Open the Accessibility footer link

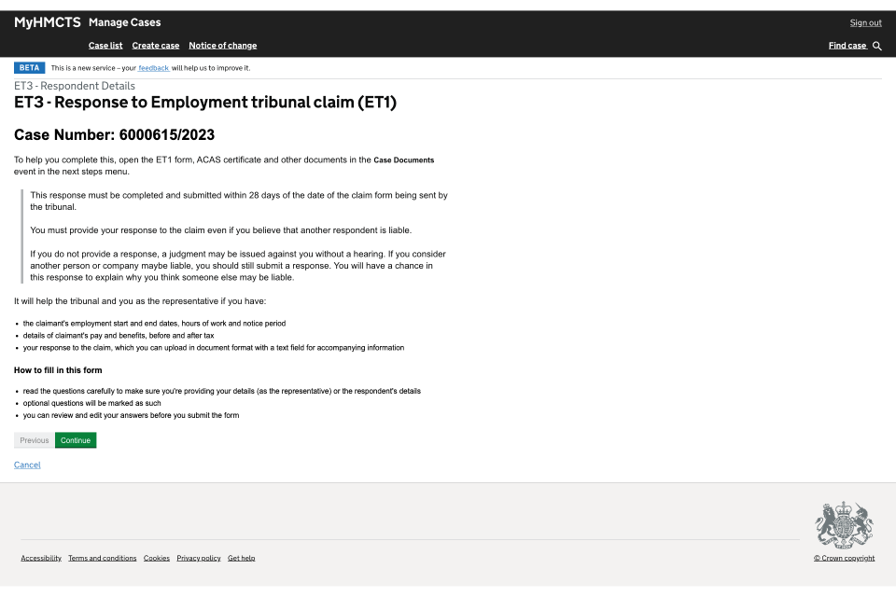click(41, 558)
